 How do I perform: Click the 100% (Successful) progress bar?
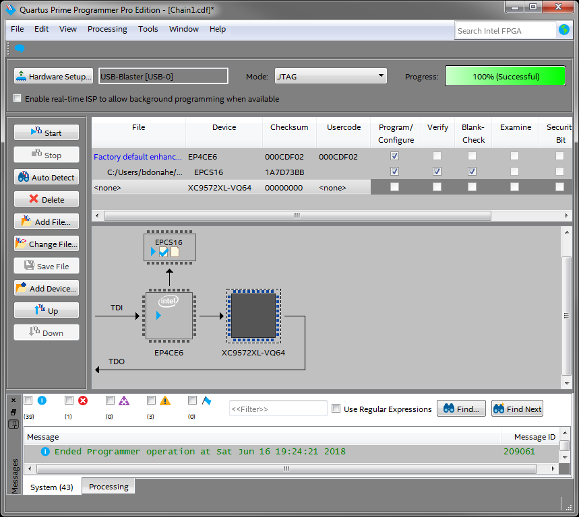click(x=506, y=76)
